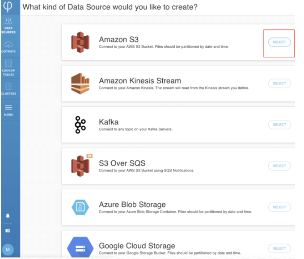Screen dimensions: 304x259
Task: Select S3 Over SQS data source
Action: click(279, 166)
